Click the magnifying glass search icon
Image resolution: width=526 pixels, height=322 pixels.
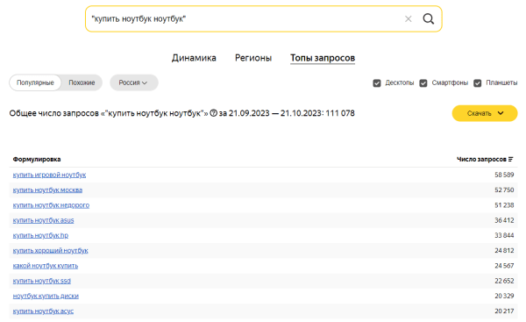429,19
